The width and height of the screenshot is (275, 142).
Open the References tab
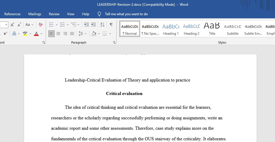(x=13, y=14)
